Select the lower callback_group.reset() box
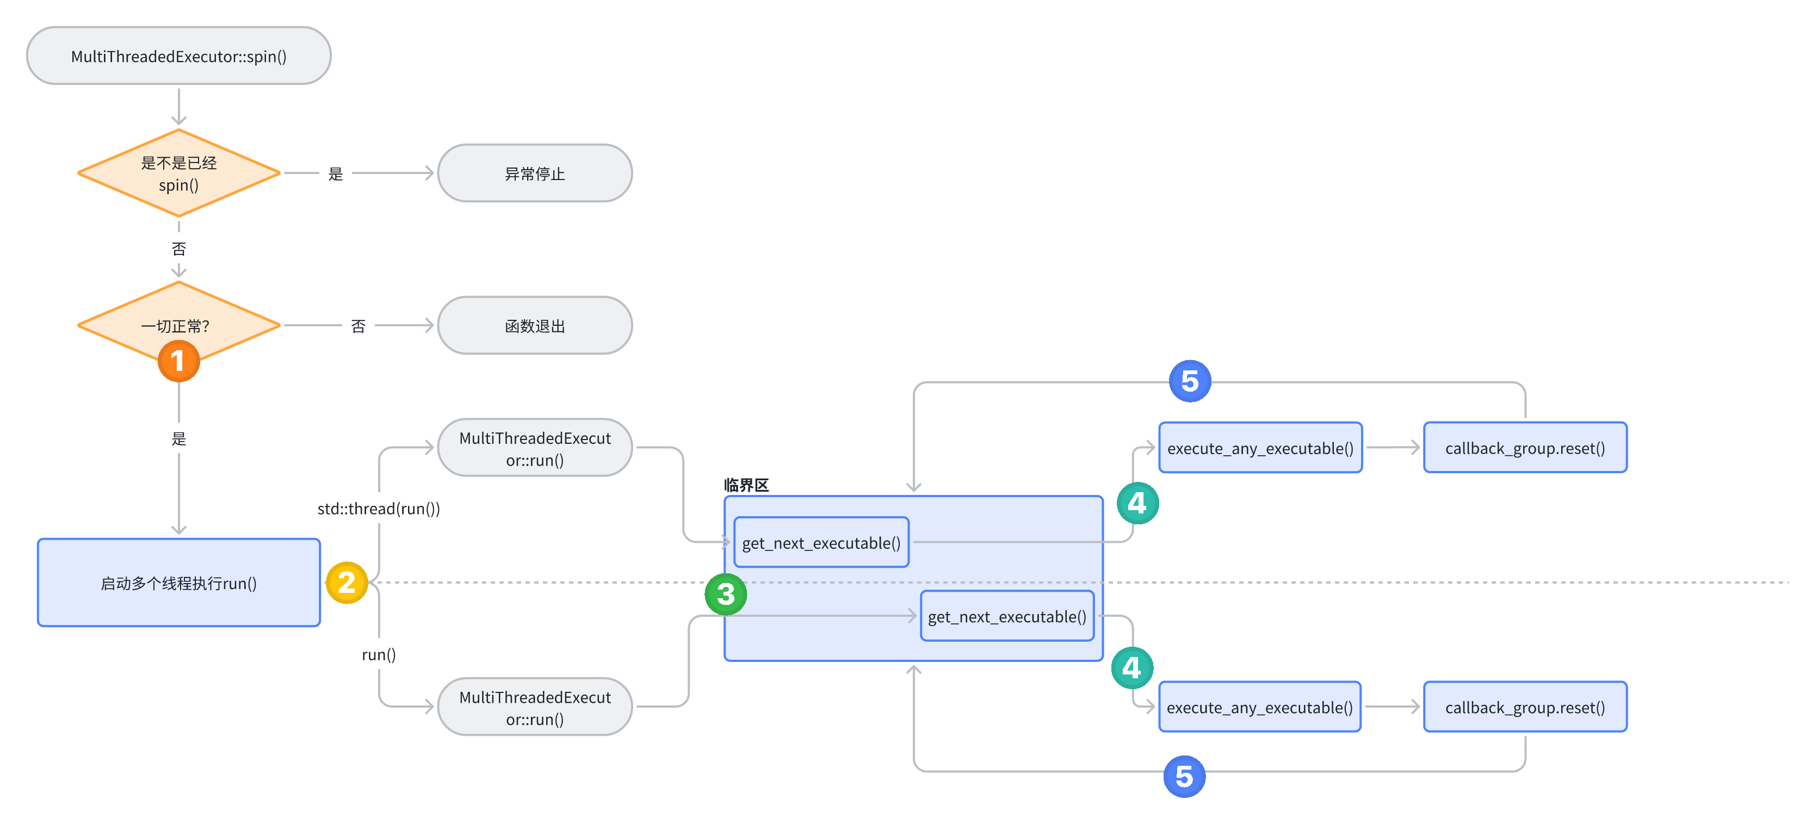Viewport: 1818px width, 830px height. point(1525,707)
